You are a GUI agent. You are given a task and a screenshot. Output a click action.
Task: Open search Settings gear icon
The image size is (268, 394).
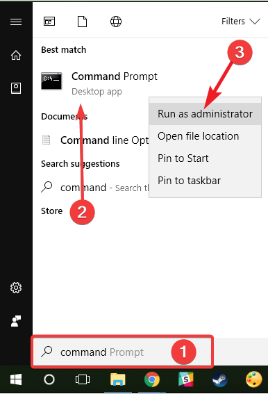tap(16, 288)
